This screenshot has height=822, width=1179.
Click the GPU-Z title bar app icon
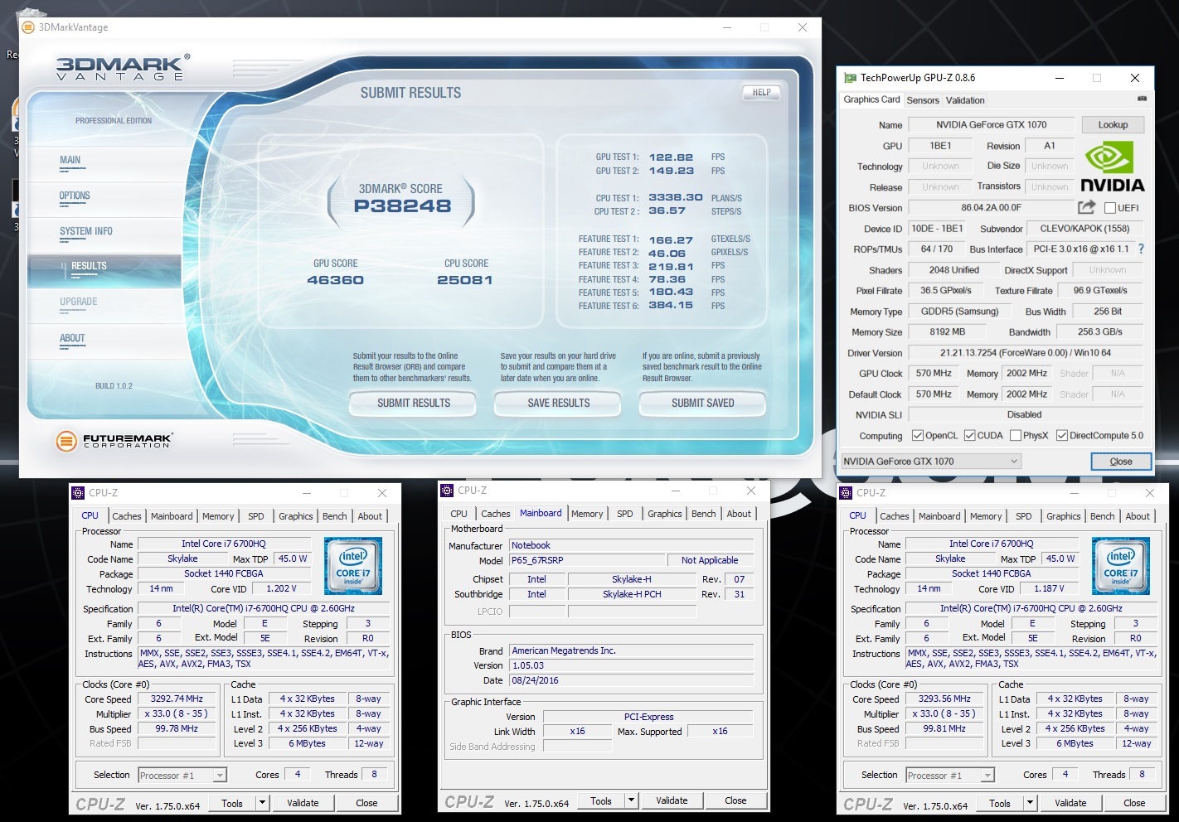(850, 78)
